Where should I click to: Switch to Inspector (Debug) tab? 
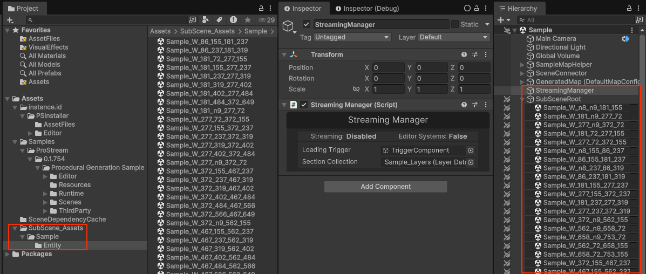point(367,8)
